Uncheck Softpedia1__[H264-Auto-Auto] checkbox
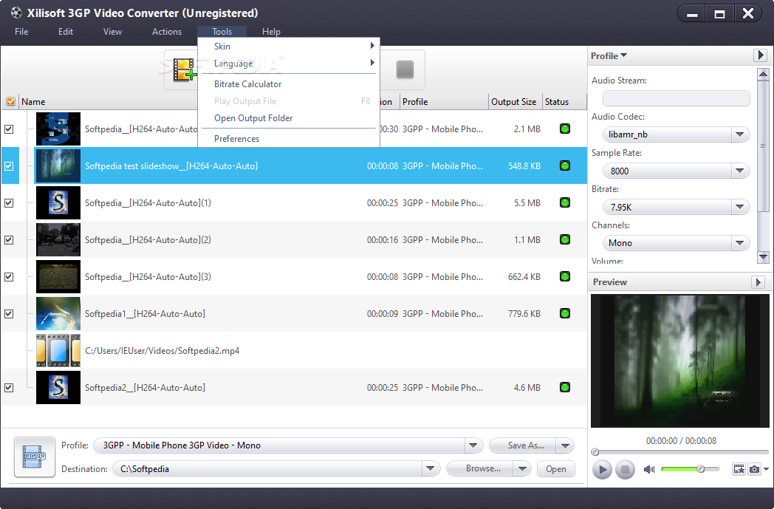 coord(9,313)
